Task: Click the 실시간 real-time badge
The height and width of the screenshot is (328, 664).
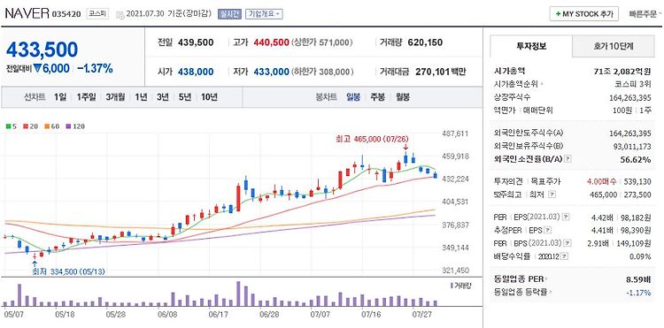Action: (x=229, y=14)
